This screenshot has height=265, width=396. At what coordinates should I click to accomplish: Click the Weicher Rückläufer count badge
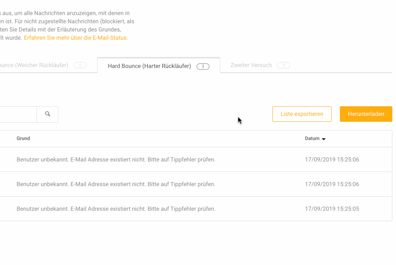pyautogui.click(x=80, y=65)
